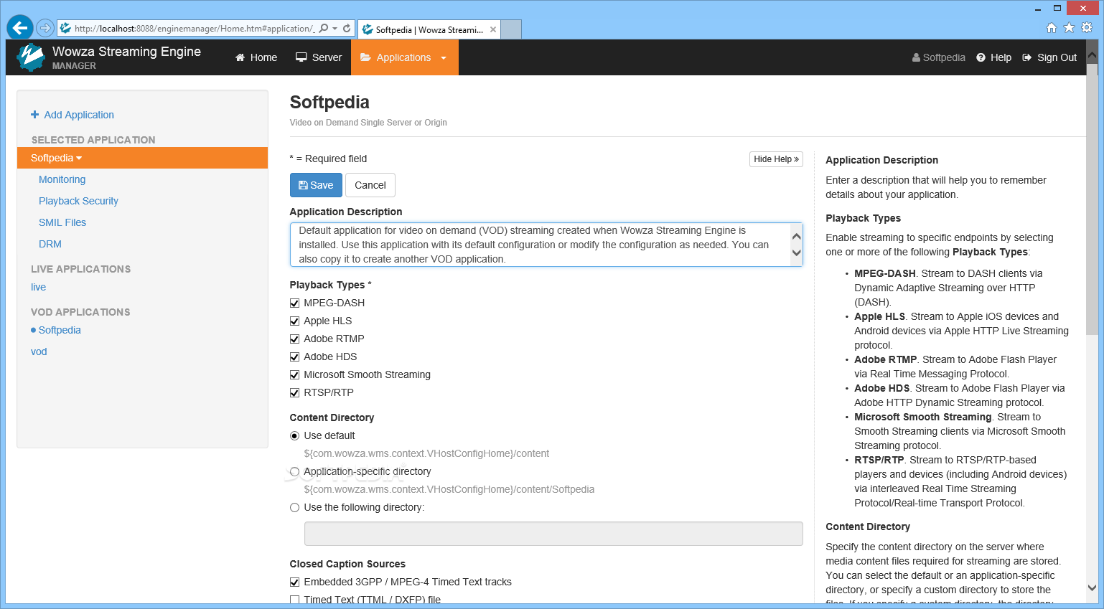Select Use the following directory option
Viewport: 1104px width, 609px height.
[294, 507]
